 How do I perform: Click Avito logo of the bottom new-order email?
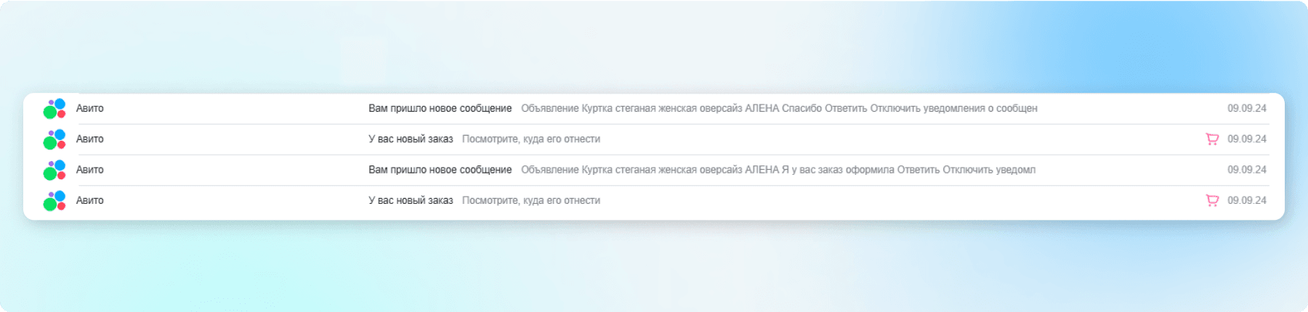54,201
